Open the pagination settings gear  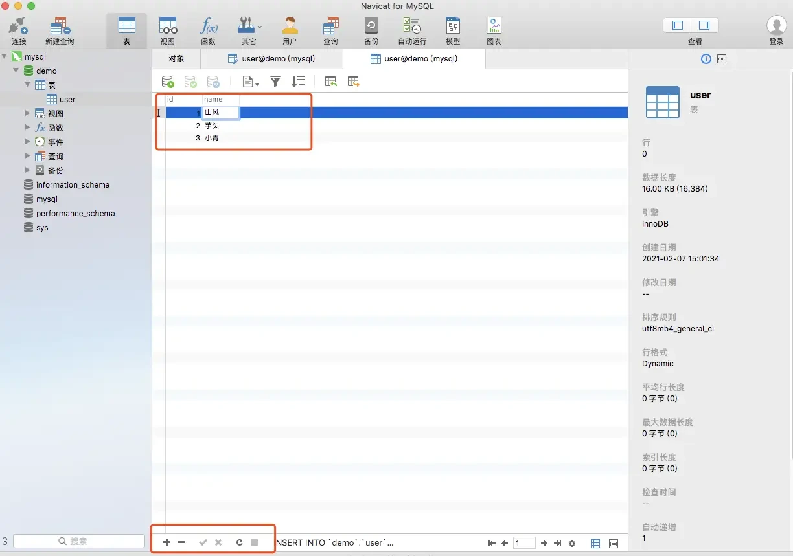[x=572, y=544]
